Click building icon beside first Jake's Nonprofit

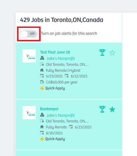tap(42, 58)
